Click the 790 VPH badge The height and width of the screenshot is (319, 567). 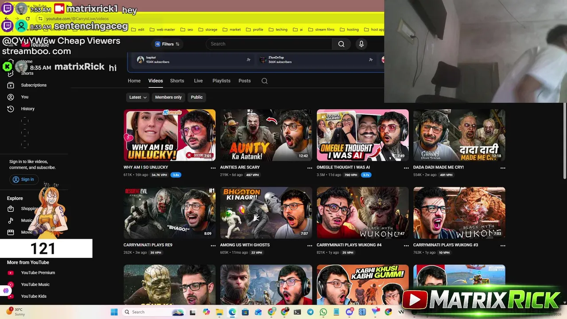(351, 175)
